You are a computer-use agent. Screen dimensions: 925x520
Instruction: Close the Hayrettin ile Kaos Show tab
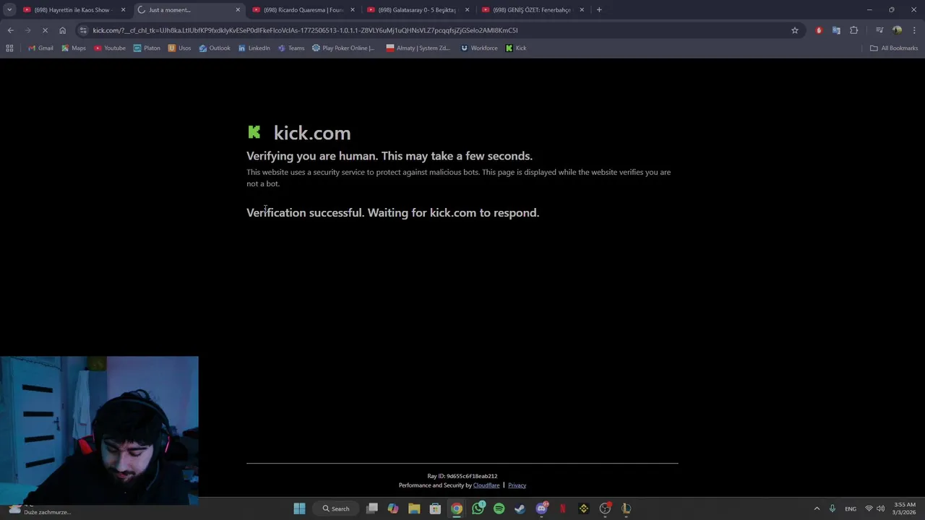click(x=123, y=10)
